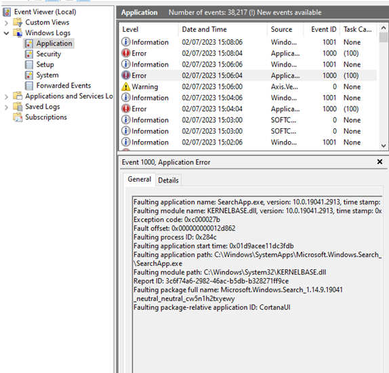389x373 pixels.
Task: Collapse the Windows Logs node
Action: (7, 33)
